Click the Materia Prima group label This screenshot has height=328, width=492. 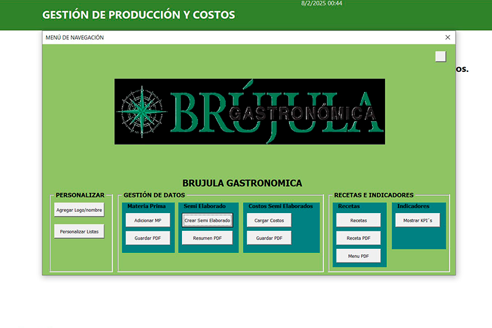coord(146,206)
